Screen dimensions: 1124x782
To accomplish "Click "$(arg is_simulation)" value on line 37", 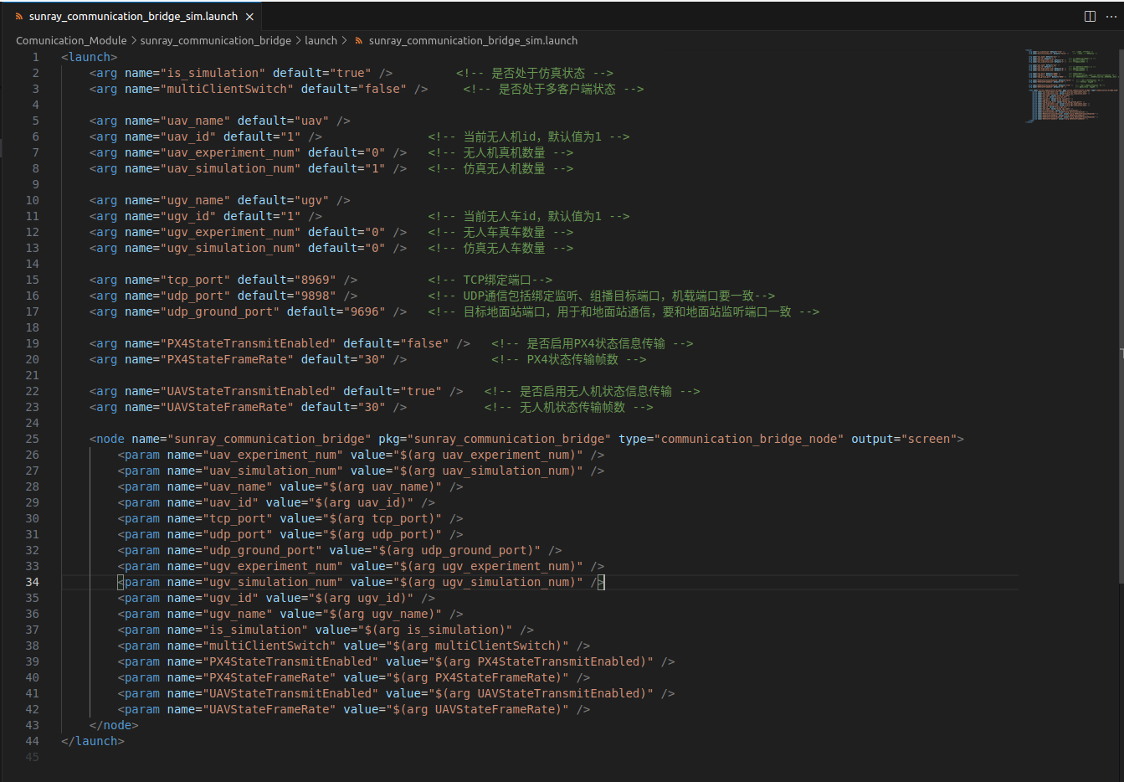I will tap(435, 630).
